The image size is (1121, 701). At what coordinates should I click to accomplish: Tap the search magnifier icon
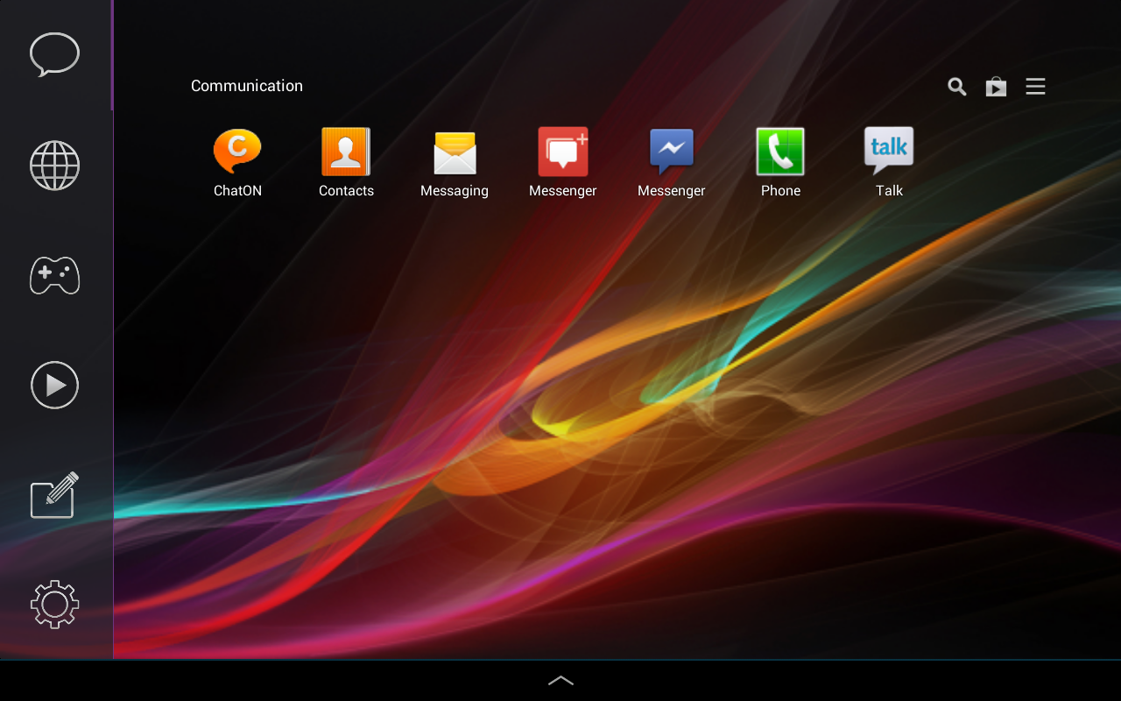pos(957,87)
